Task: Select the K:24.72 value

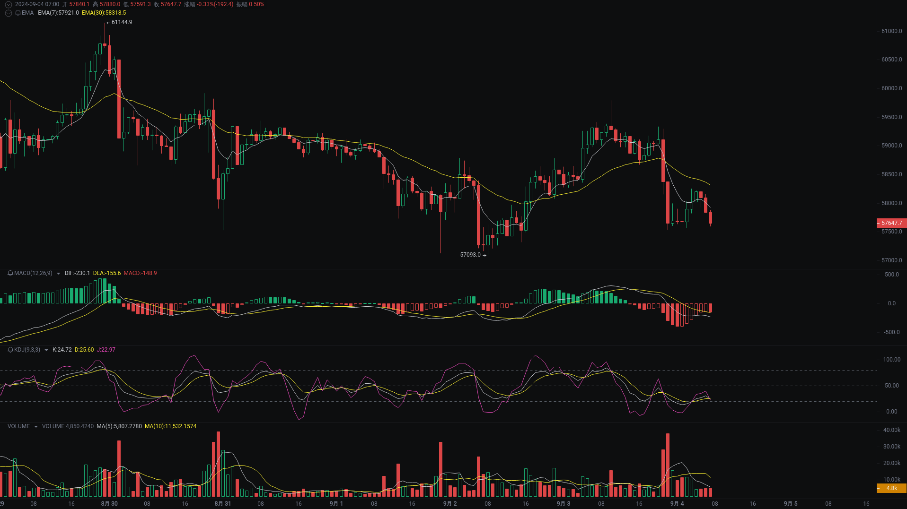Action: pyautogui.click(x=62, y=350)
